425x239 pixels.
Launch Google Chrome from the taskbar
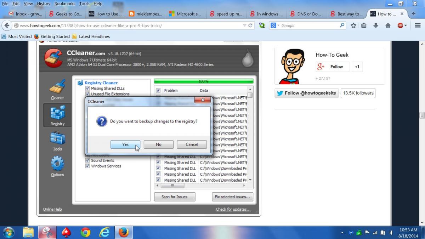pyautogui.click(x=85, y=232)
